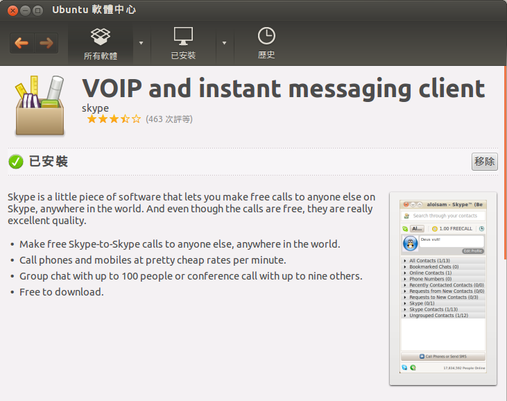Click the 'Make free Skype-to-Skype calls' bullet
This screenshot has width=507, height=401.
[180, 244]
